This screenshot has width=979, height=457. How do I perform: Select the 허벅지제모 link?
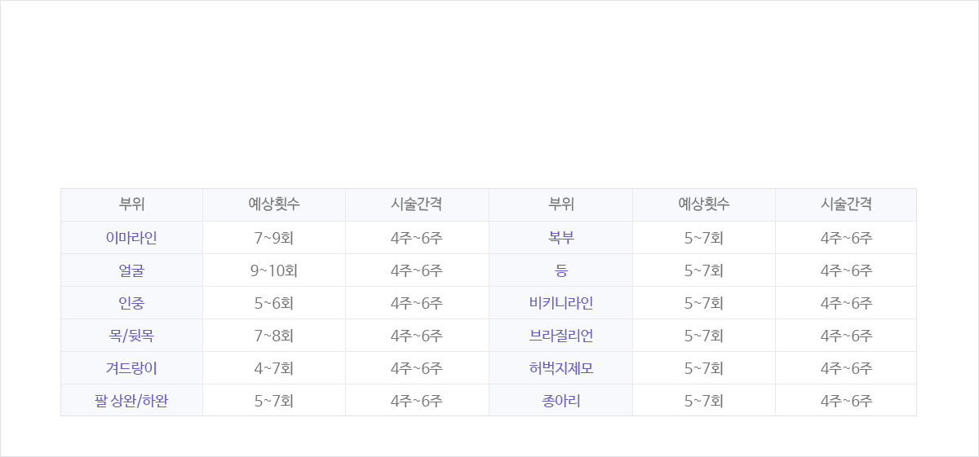(561, 368)
